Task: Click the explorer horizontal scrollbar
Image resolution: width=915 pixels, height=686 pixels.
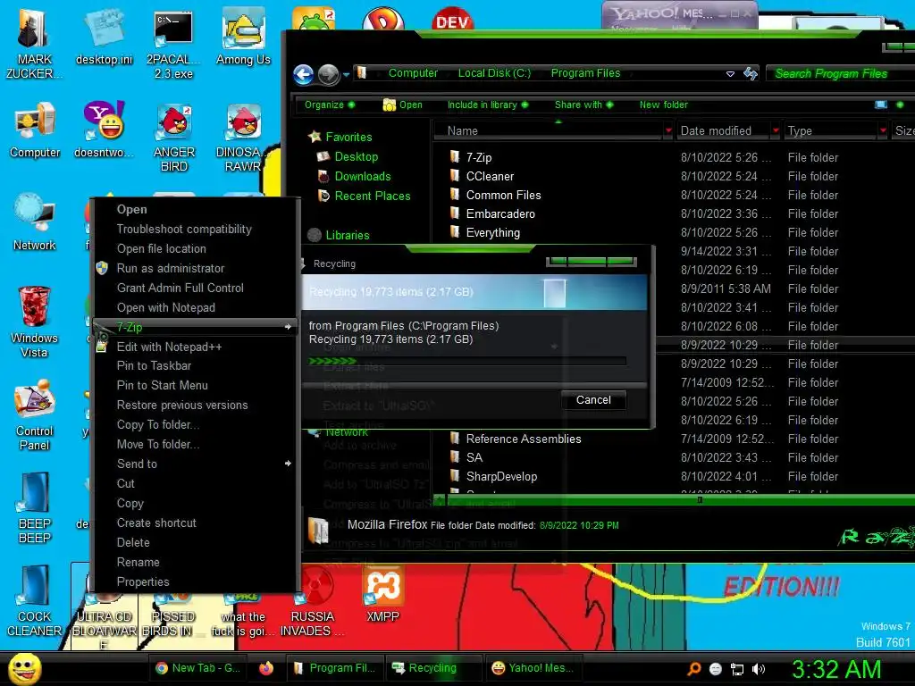Action: click(x=701, y=500)
